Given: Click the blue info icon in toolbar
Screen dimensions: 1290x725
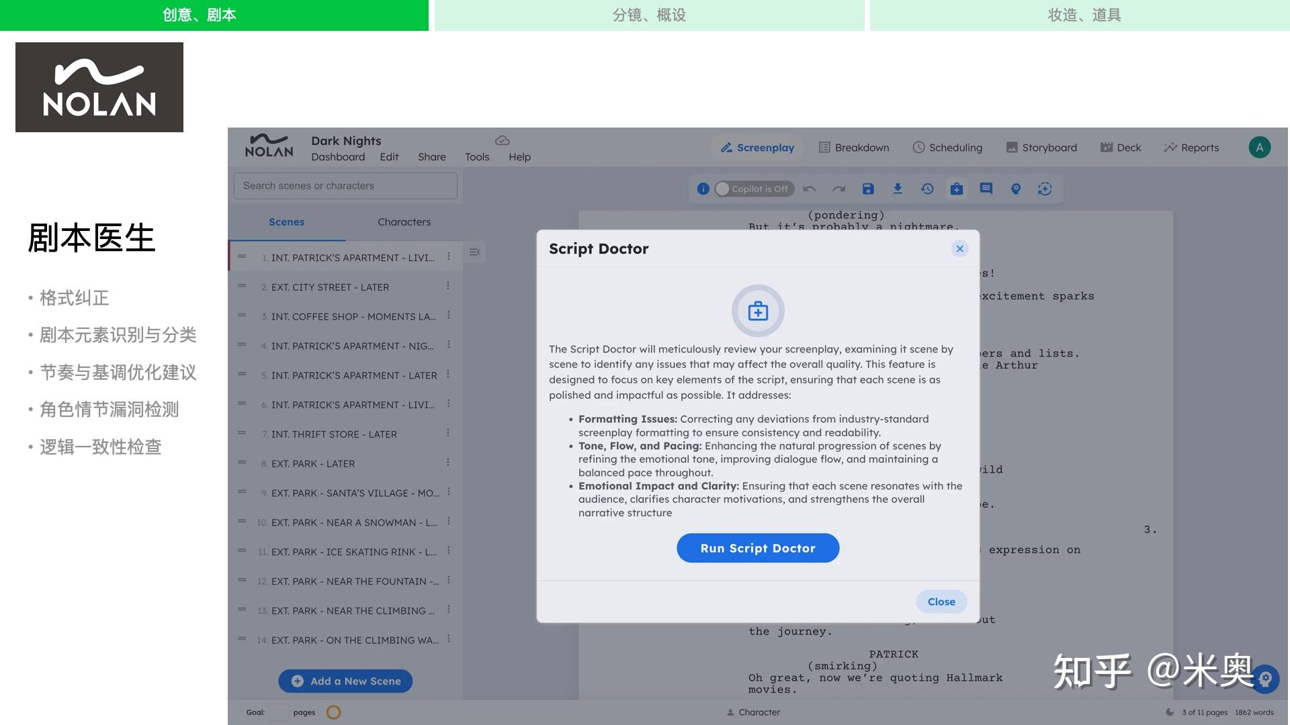Looking at the screenshot, I should 703,189.
